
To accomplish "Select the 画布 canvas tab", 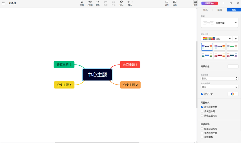I will coord(234,10).
